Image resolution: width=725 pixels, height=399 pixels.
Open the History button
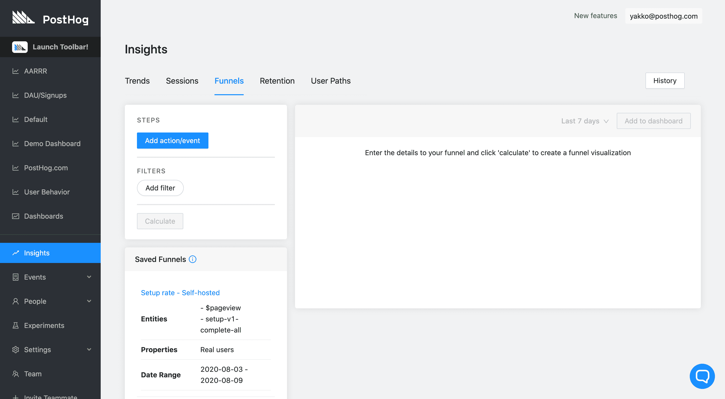(x=665, y=81)
